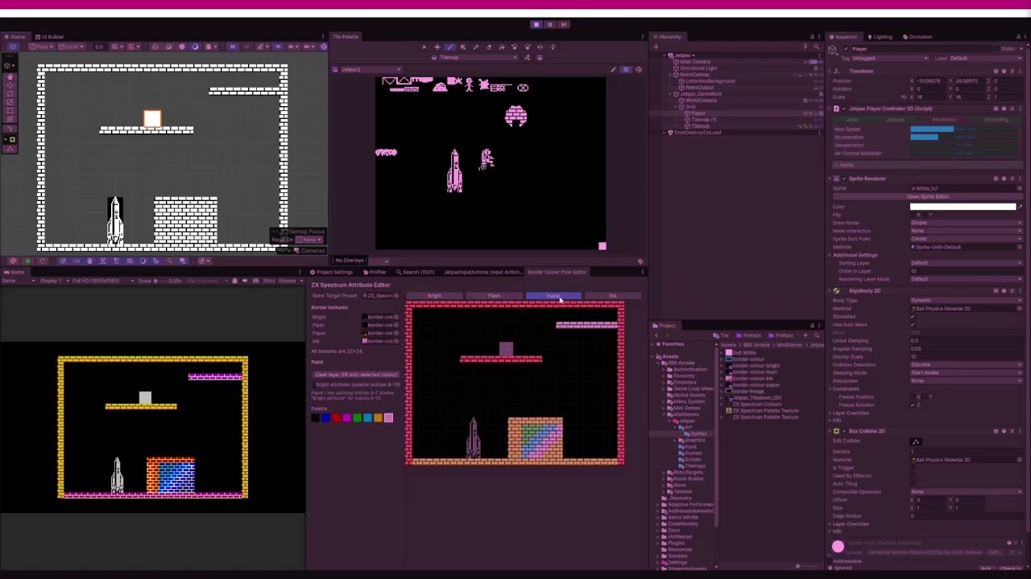Click the Step frame button
Viewport: 1031px width, 579px height.
[x=565, y=24]
